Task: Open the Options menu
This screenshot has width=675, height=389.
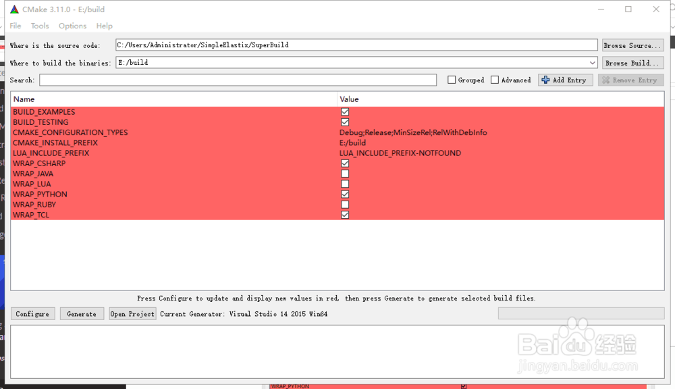Action: click(x=72, y=26)
